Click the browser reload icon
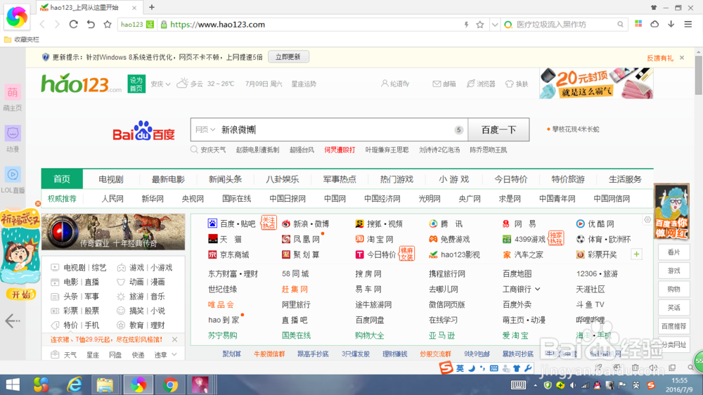703x395 pixels. coord(74,24)
